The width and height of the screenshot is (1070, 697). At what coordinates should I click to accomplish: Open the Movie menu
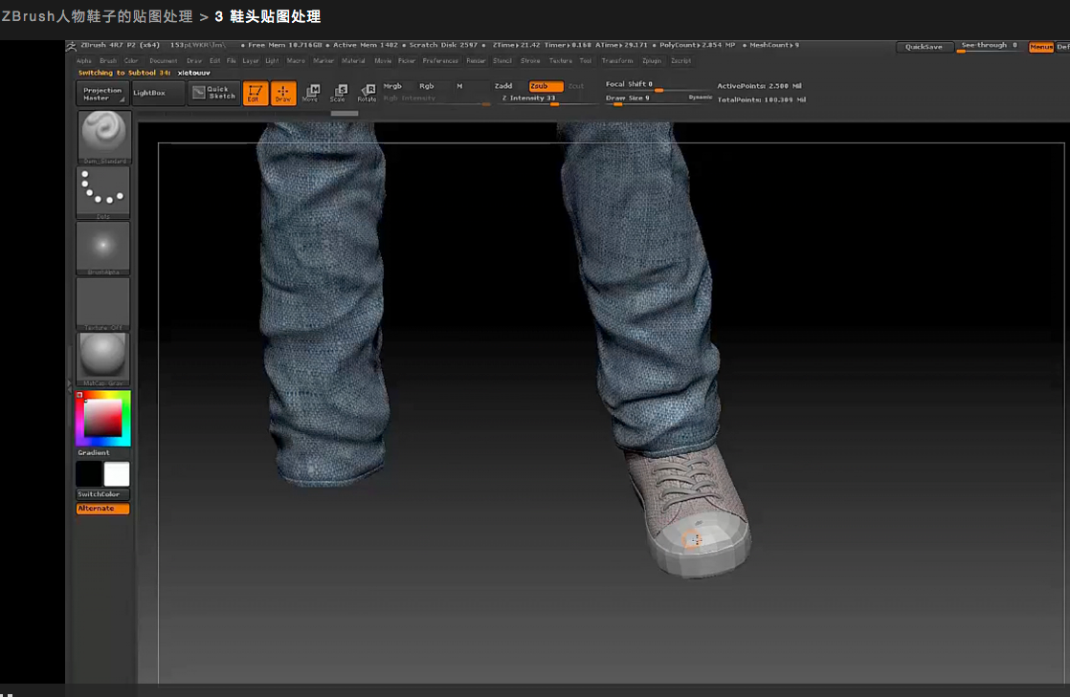pyautogui.click(x=383, y=60)
